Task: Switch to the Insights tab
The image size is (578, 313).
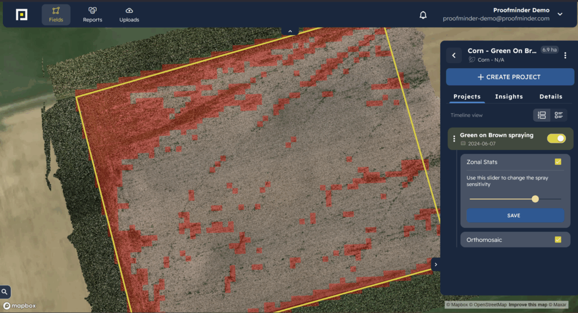Action: [x=509, y=96]
